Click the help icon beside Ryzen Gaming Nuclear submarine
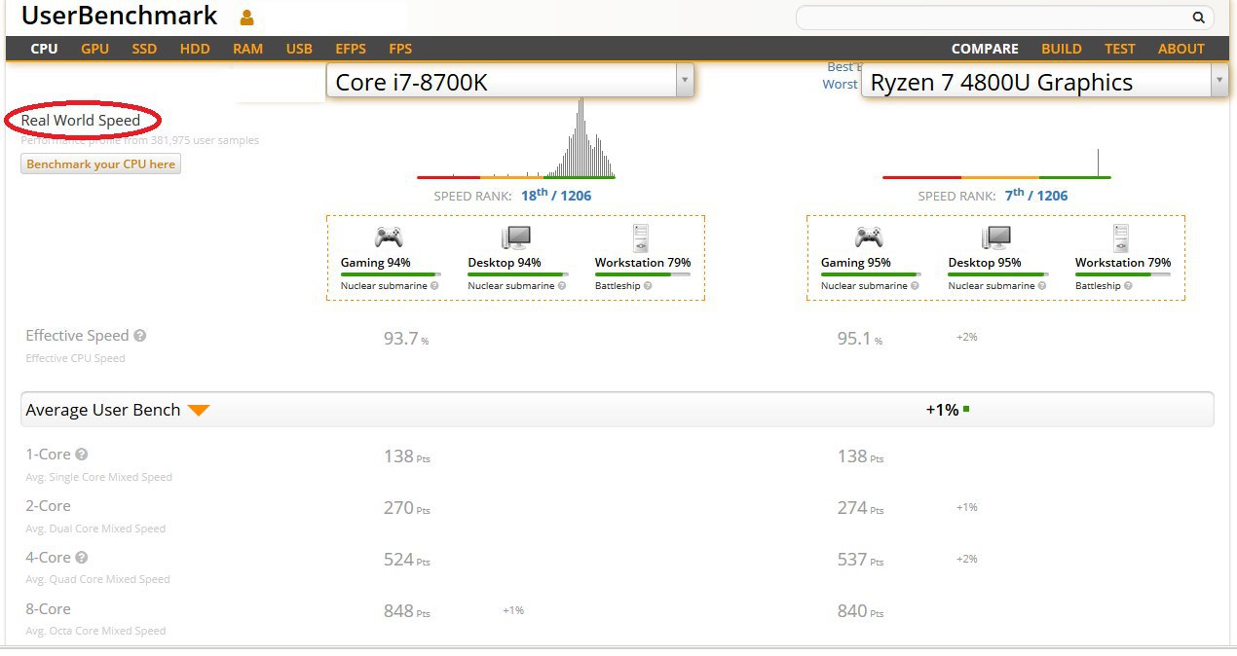1237x656 pixels. [x=915, y=286]
